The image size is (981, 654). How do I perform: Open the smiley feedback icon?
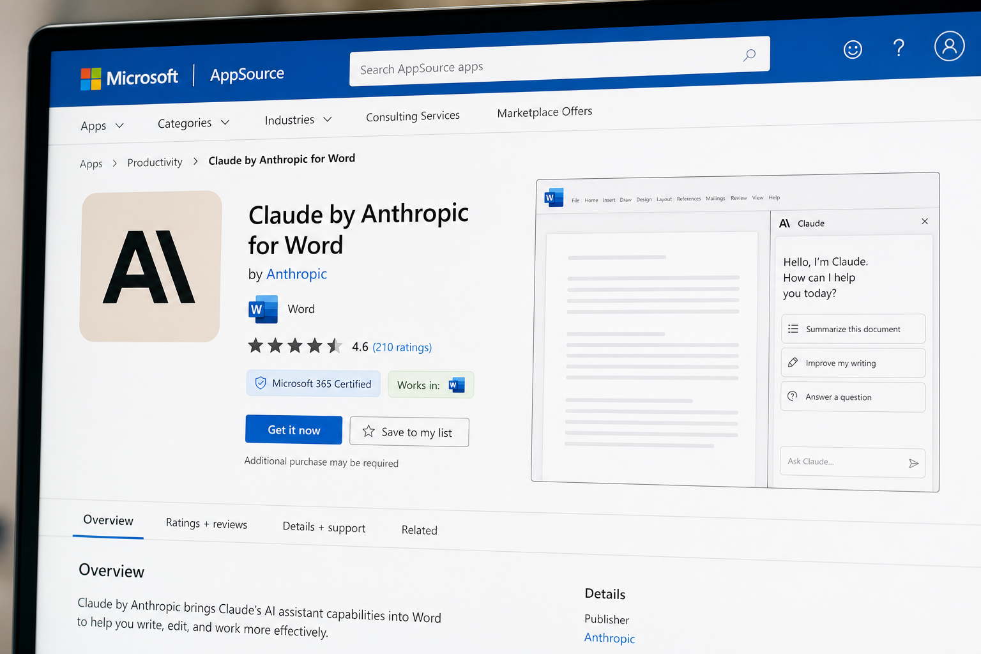(x=853, y=50)
